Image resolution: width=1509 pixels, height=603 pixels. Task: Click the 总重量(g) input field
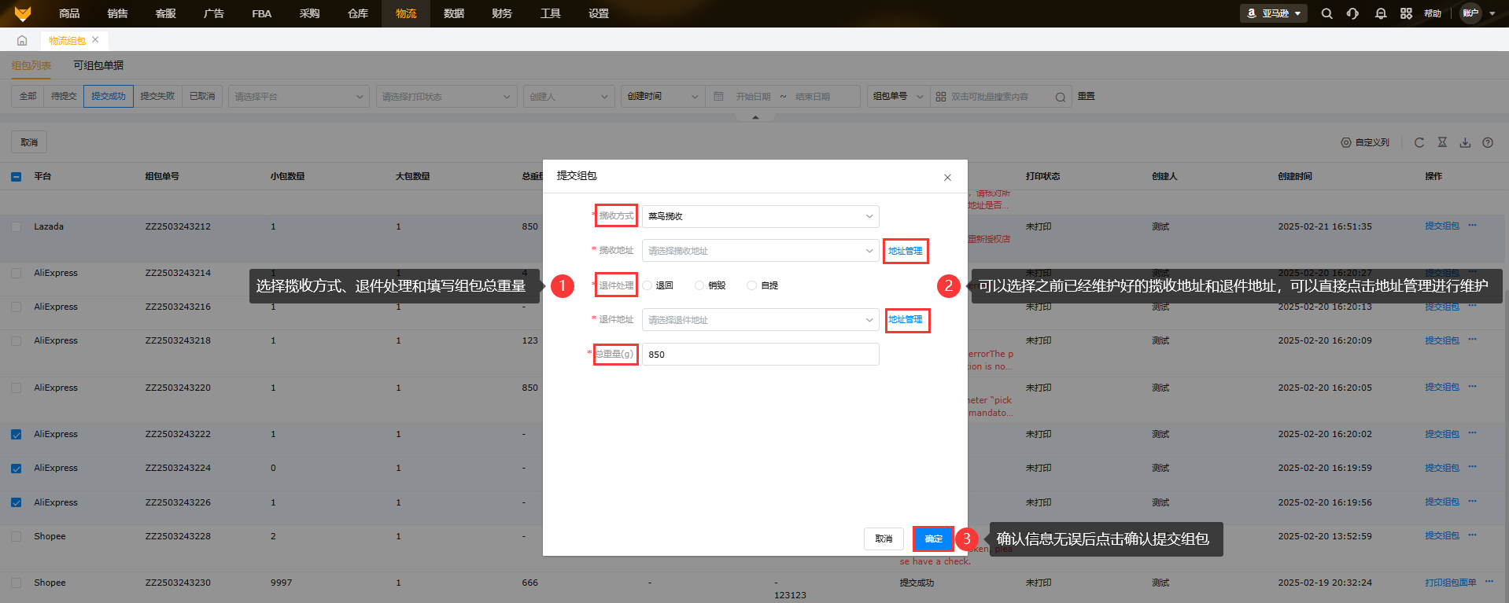(x=761, y=355)
